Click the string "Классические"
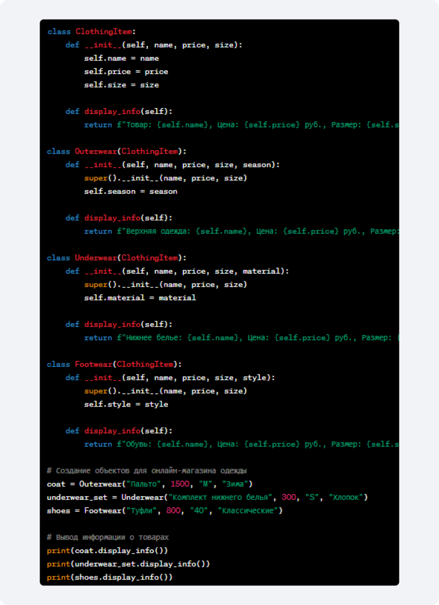The height and width of the screenshot is (605, 439). (x=248, y=511)
